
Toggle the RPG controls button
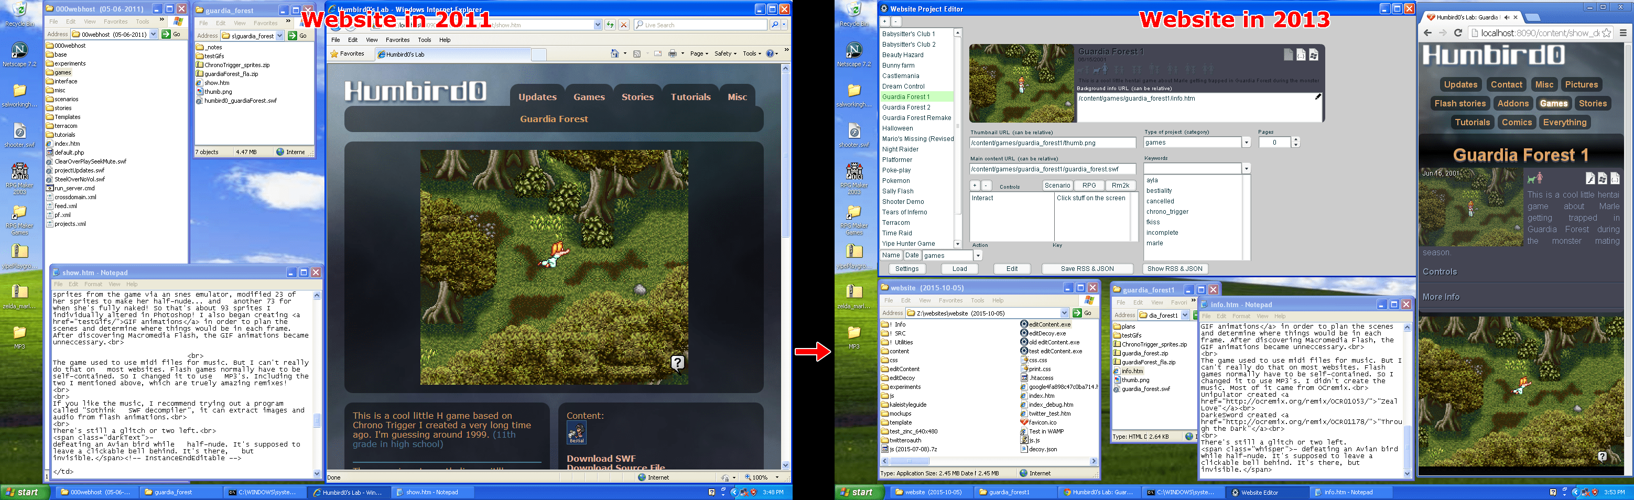click(1089, 186)
